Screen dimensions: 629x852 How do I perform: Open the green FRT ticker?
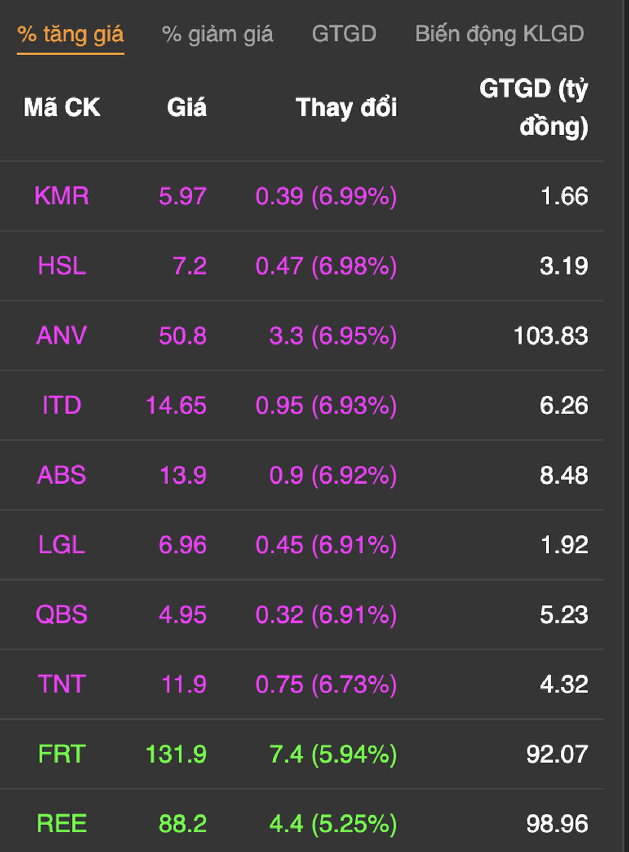click(62, 754)
